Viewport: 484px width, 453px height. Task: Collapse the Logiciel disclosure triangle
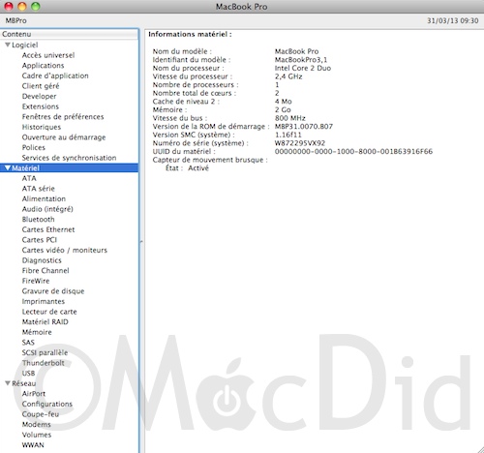coord(8,45)
